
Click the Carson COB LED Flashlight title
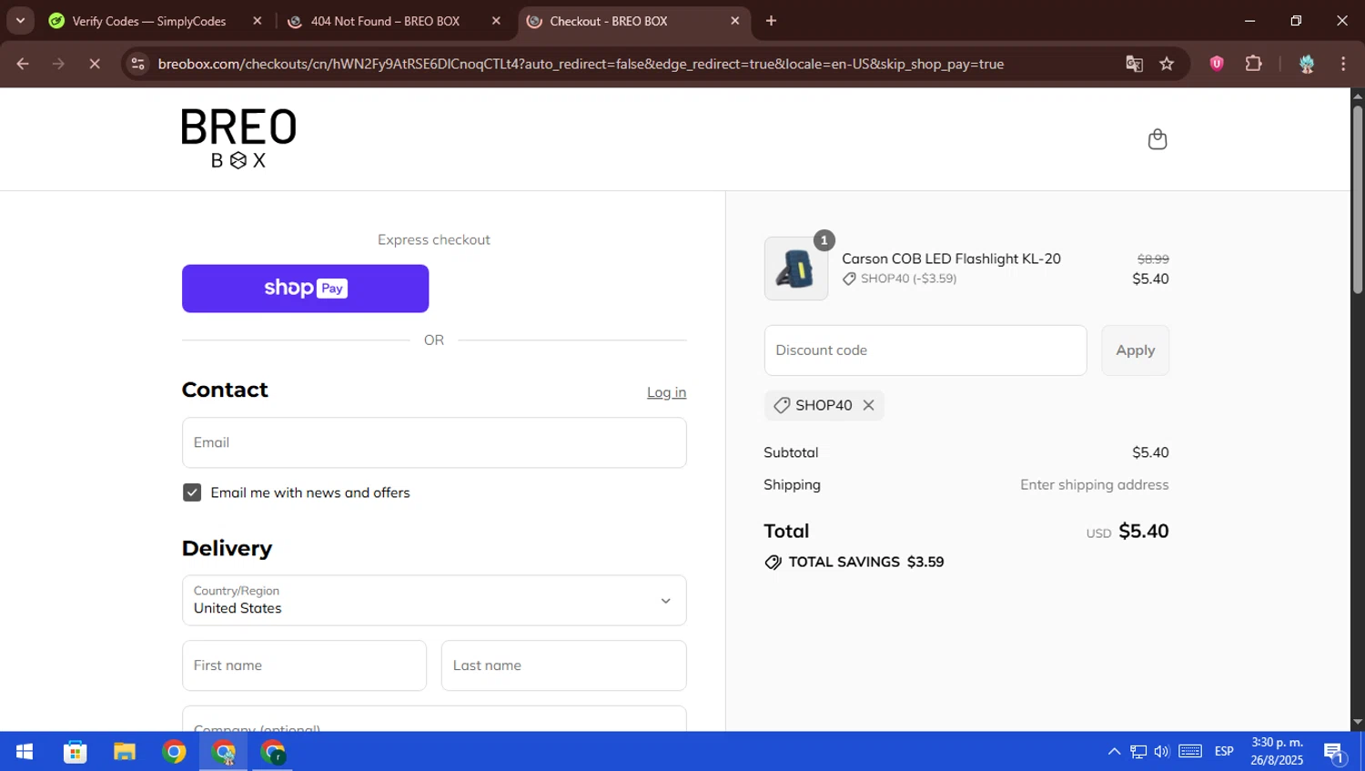tap(951, 259)
